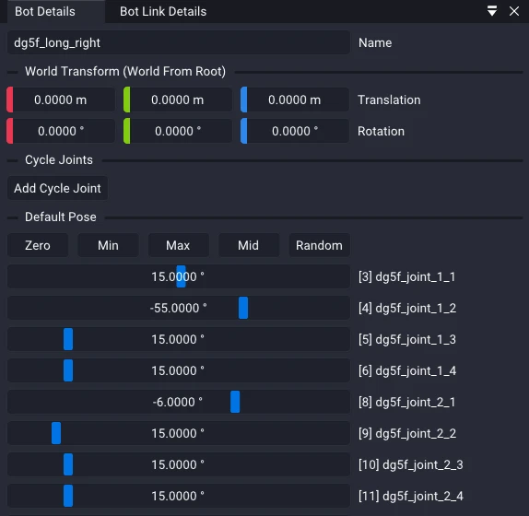
Task: Click the Rotation Z field (blue)
Action: tap(295, 131)
